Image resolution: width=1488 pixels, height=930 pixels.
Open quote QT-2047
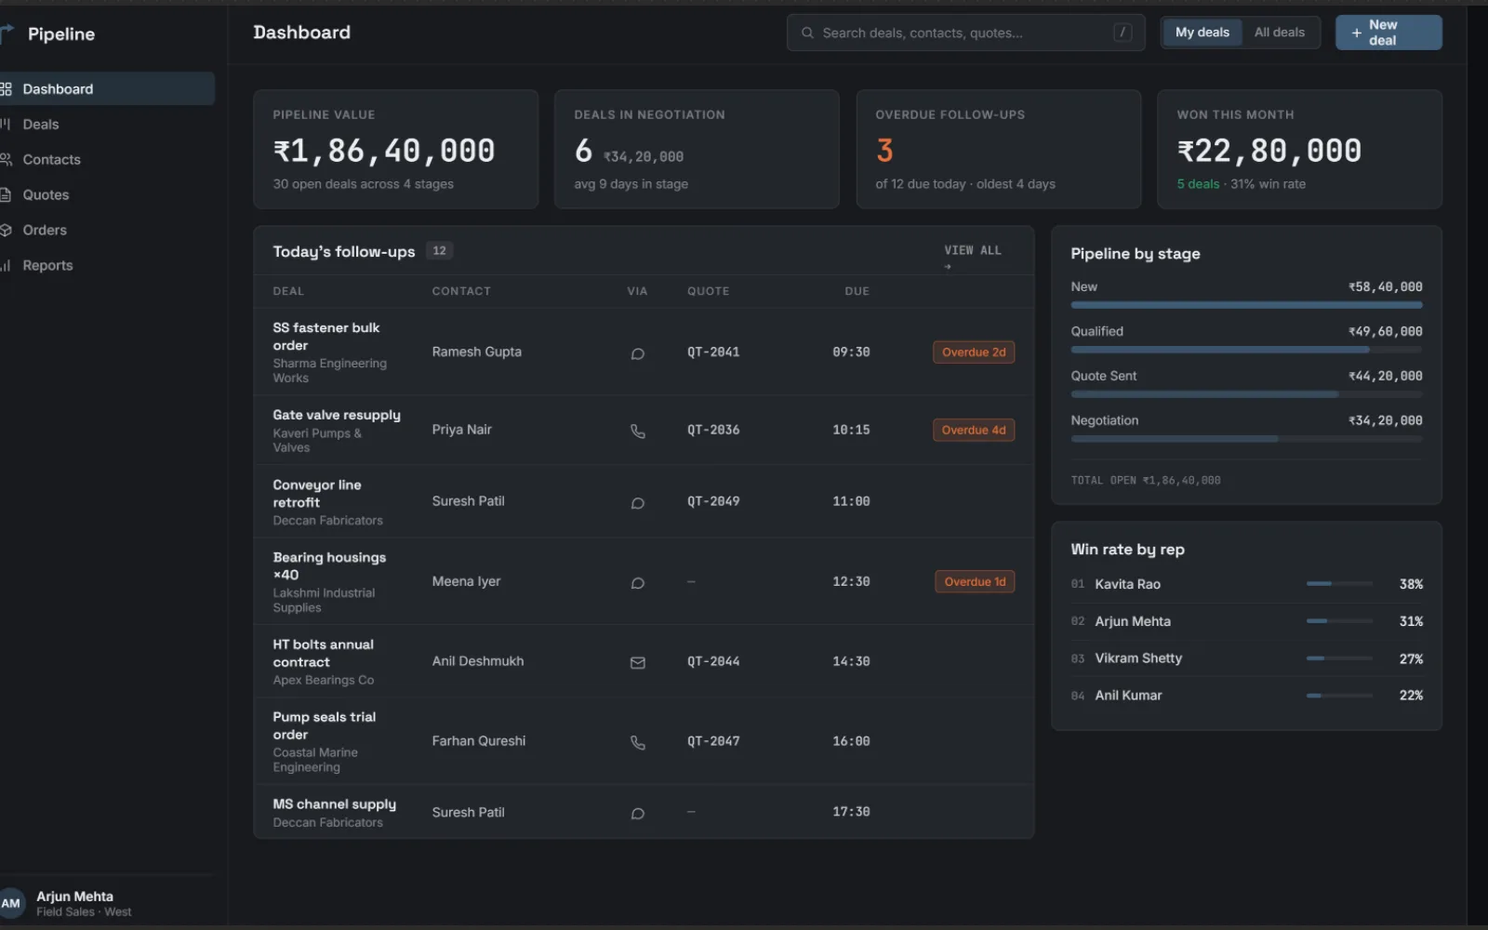click(713, 742)
